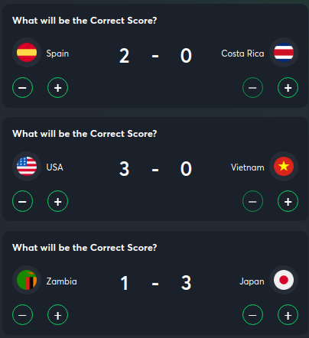Image resolution: width=309 pixels, height=338 pixels.
Task: Select Spain's predicted score number 2
Action: click(x=124, y=56)
